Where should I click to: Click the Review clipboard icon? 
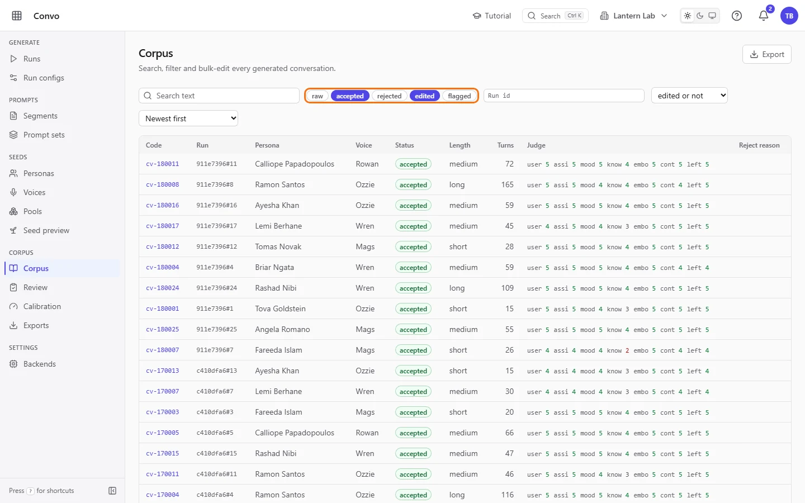pos(13,287)
